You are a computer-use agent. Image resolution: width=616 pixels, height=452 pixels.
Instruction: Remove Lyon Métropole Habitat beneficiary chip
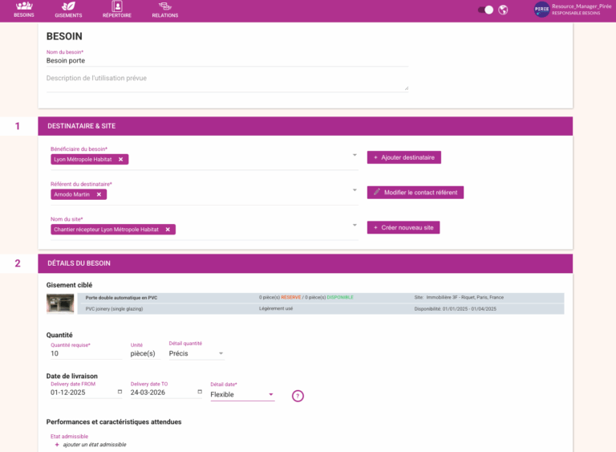(x=121, y=159)
